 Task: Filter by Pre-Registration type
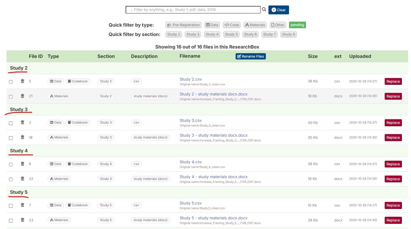[x=183, y=25]
